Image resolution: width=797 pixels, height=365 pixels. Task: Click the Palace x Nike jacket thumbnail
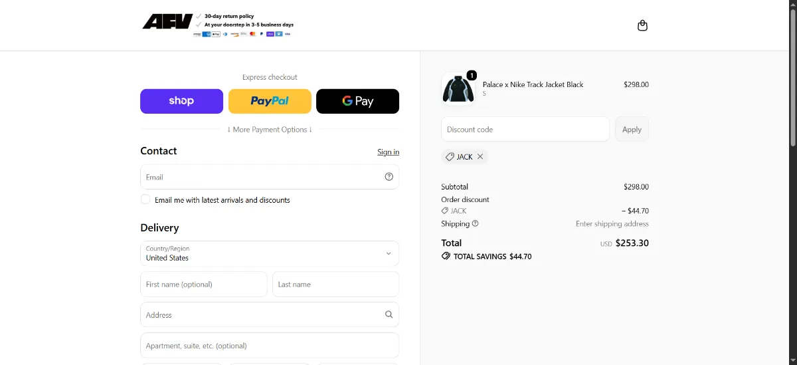tap(458, 89)
